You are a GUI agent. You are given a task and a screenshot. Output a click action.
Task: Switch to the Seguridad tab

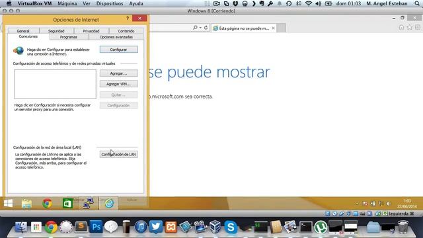[x=56, y=31]
